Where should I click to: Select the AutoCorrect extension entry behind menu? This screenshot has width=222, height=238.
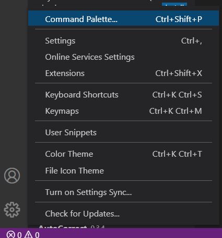click(x=72, y=226)
